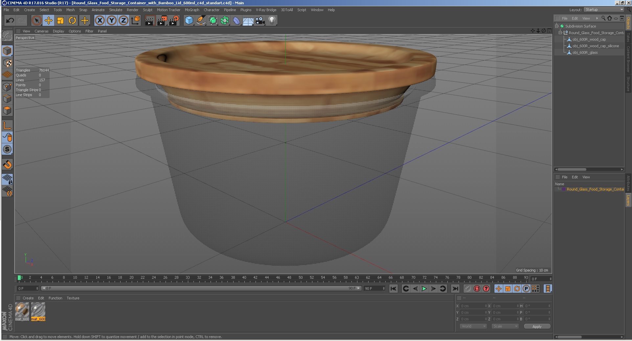This screenshot has height=341, width=632.
Task: Open World coordinate system dropdown
Action: (473, 326)
